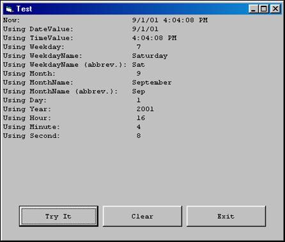Click the Exit button
Screen dimensions: 285x242
pyautogui.click(x=226, y=216)
